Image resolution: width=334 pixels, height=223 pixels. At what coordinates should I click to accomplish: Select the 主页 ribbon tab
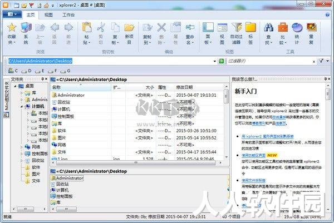click(31, 14)
